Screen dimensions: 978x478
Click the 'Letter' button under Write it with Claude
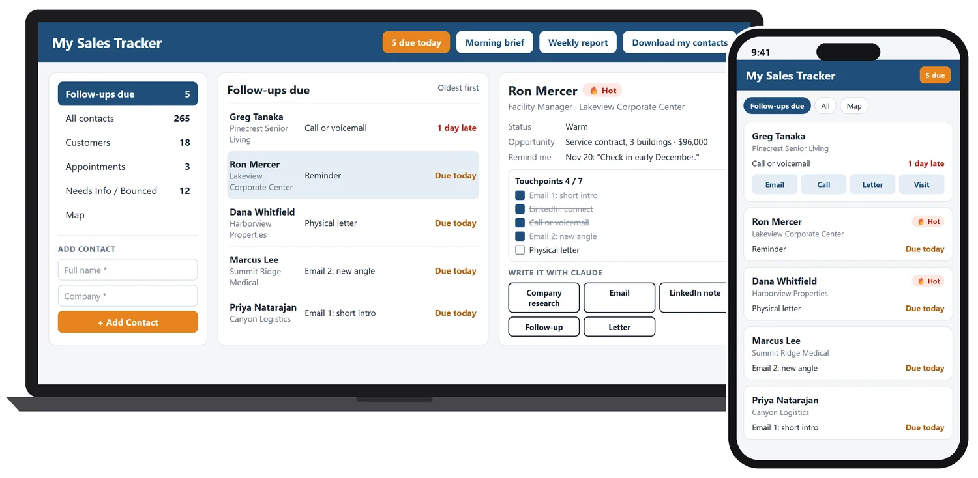tap(619, 327)
